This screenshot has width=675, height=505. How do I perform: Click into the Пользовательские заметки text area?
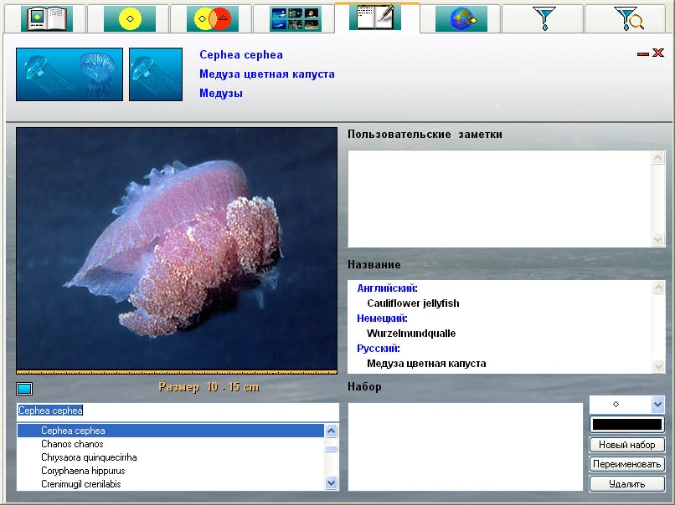pos(501,198)
